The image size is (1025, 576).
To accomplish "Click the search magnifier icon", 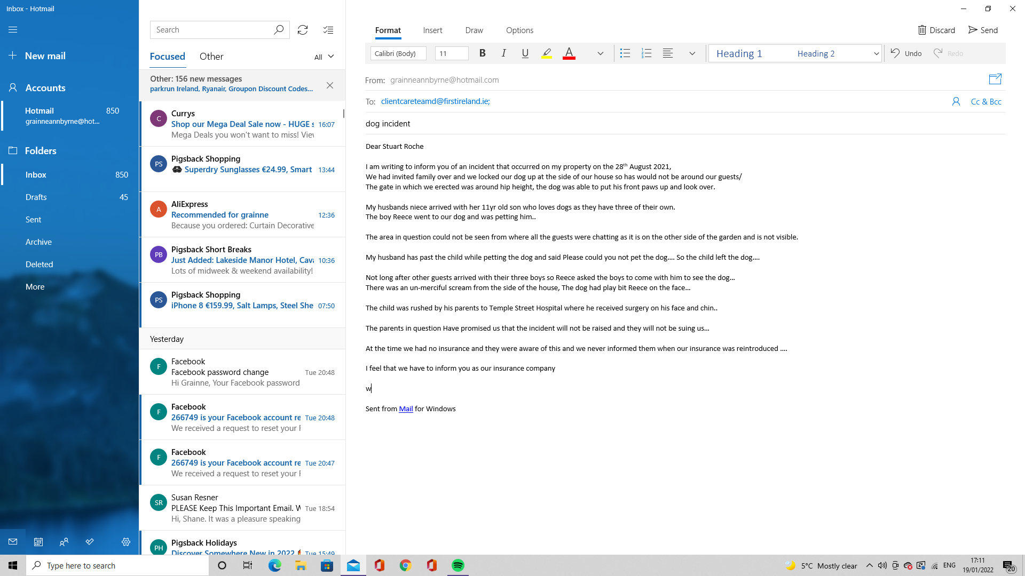I will coord(279,30).
